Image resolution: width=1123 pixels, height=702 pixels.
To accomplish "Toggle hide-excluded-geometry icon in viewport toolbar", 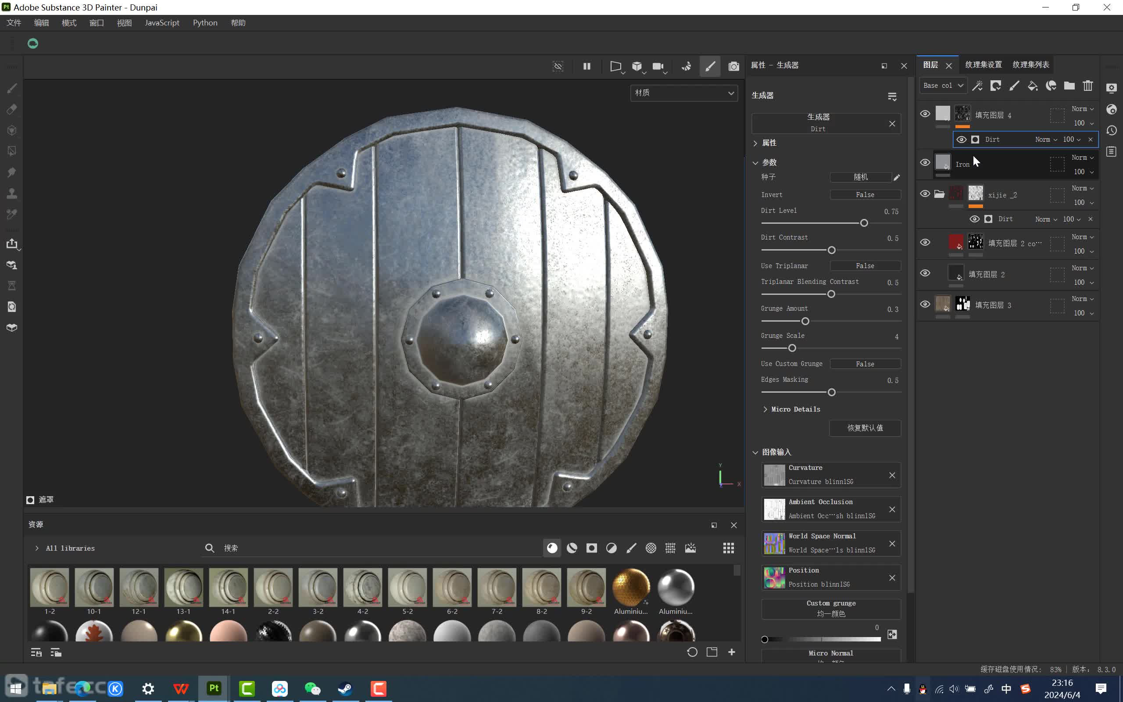I will pyautogui.click(x=558, y=66).
